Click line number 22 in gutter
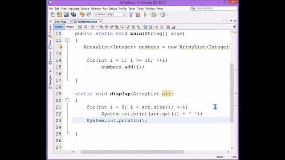Viewport: 285px width, 160px height. pyautogui.click(x=58, y=114)
